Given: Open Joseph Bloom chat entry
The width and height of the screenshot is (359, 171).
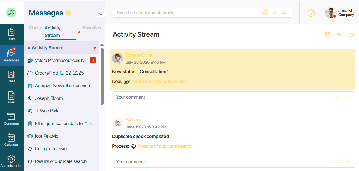Looking at the screenshot, I should click(62, 98).
